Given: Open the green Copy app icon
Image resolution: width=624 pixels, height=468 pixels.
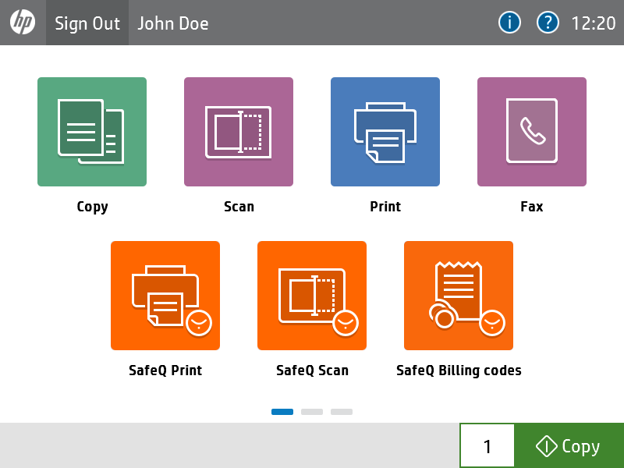Looking at the screenshot, I should (x=92, y=132).
